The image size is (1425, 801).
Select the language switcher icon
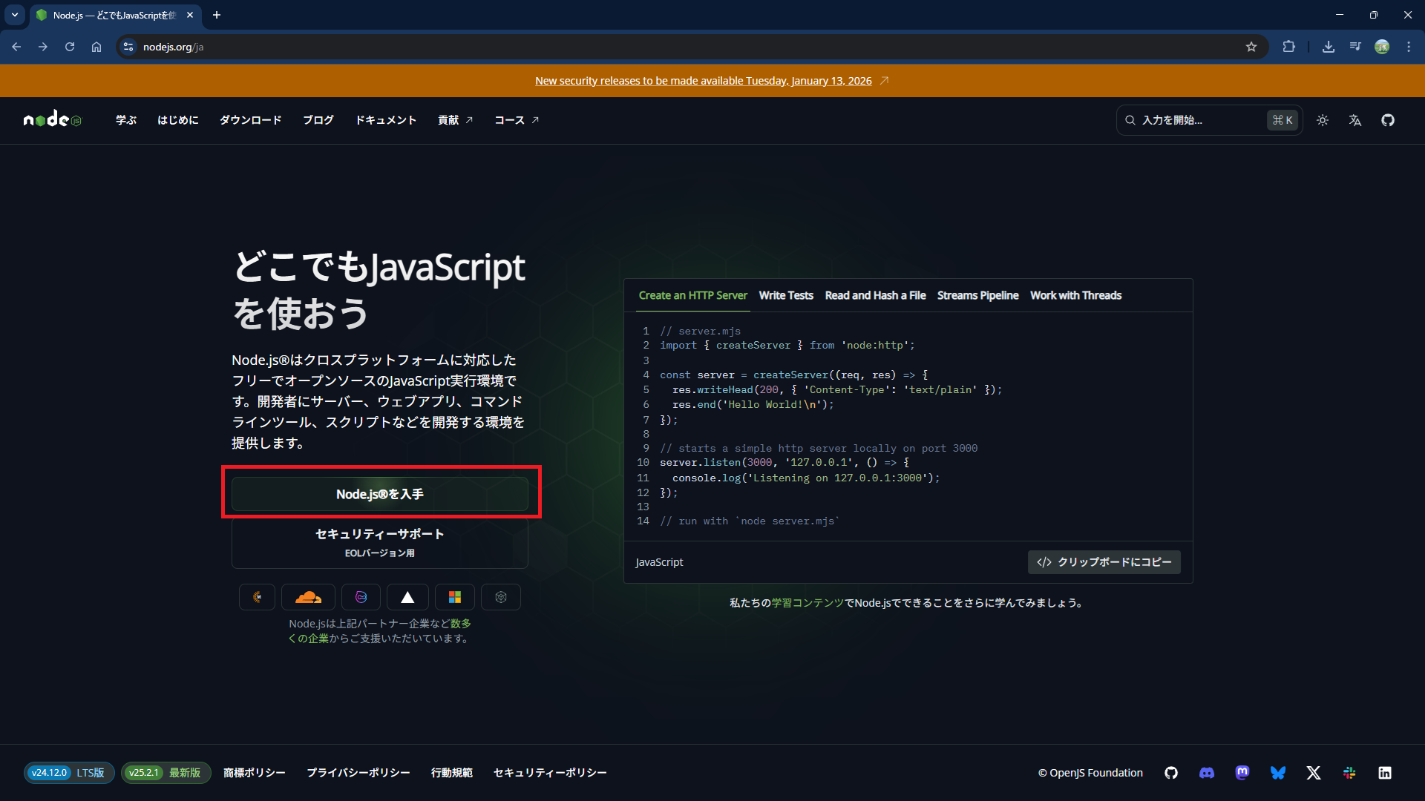tap(1354, 119)
